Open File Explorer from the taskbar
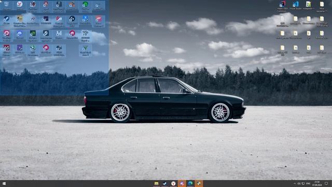The height and width of the screenshot is (187, 332). pyautogui.click(x=157, y=183)
